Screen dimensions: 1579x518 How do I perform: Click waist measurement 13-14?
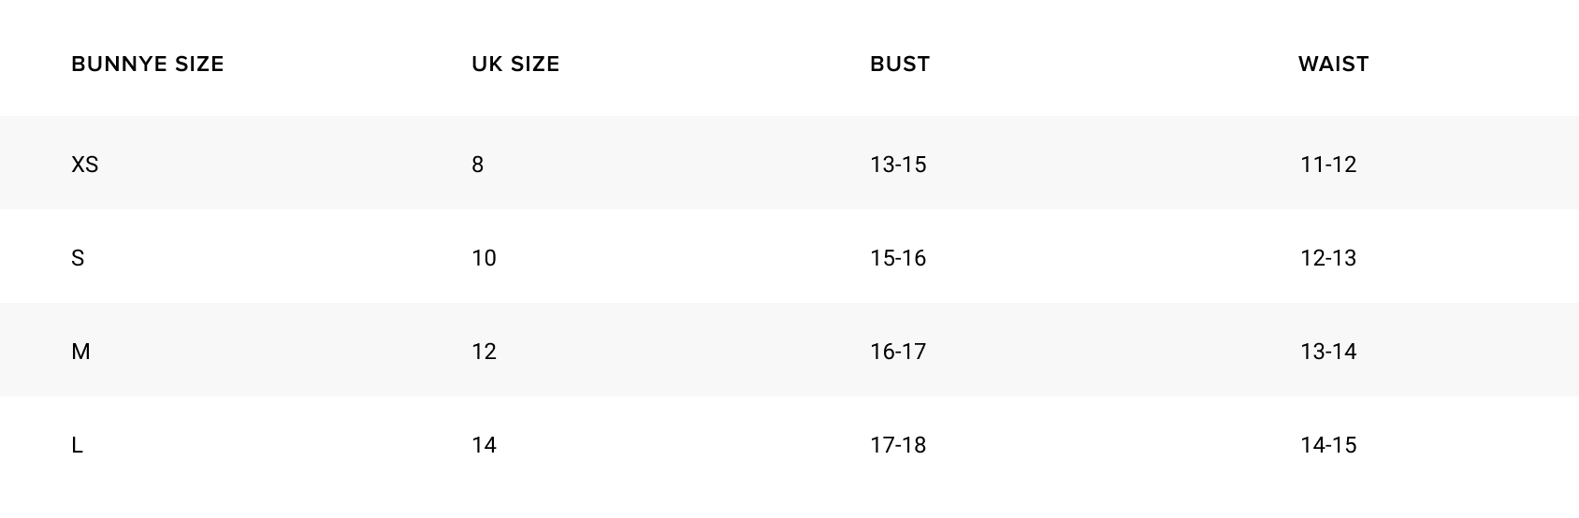click(1328, 352)
